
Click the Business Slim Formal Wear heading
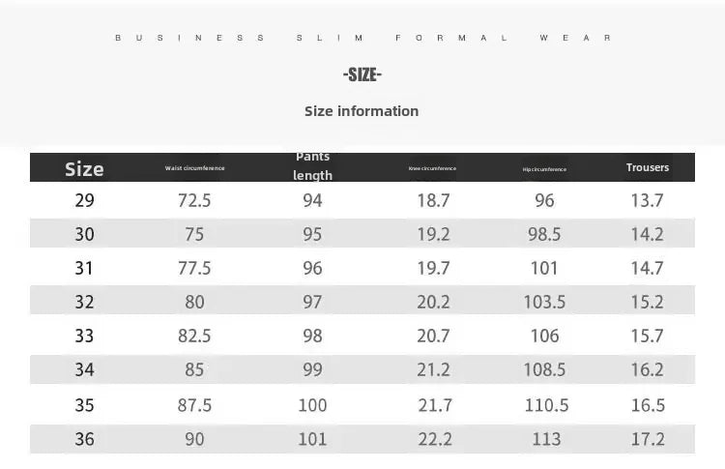click(x=362, y=38)
